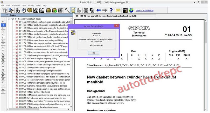Open the book with green checkmark icon
This screenshot has height=113, width=210.
(54, 10)
